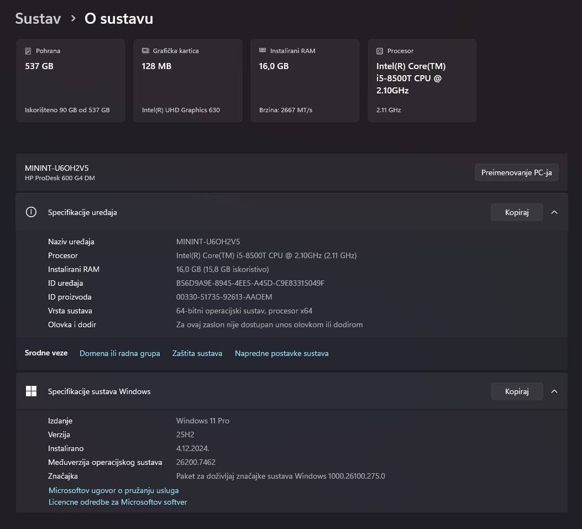
Task: Select the Intel UHD Graphics 630 card
Action: coord(188,81)
